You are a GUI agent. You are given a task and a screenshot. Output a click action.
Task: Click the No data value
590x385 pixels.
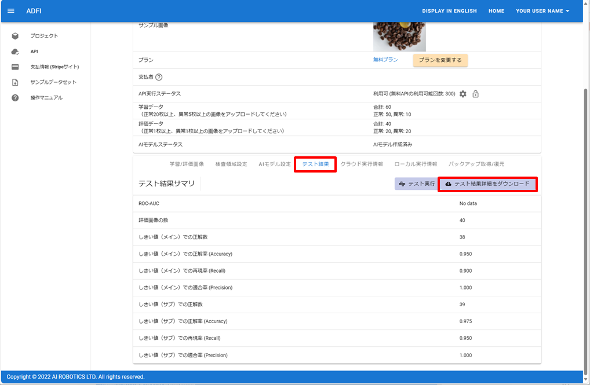point(468,203)
